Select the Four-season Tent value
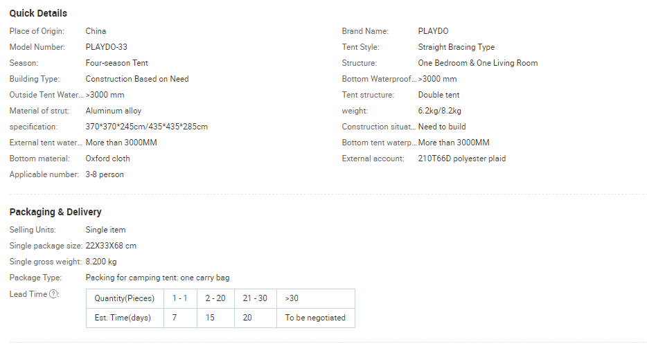This screenshot has width=647, height=344. tap(116, 63)
